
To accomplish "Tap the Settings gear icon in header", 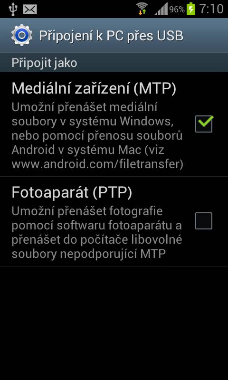I will coord(22,36).
